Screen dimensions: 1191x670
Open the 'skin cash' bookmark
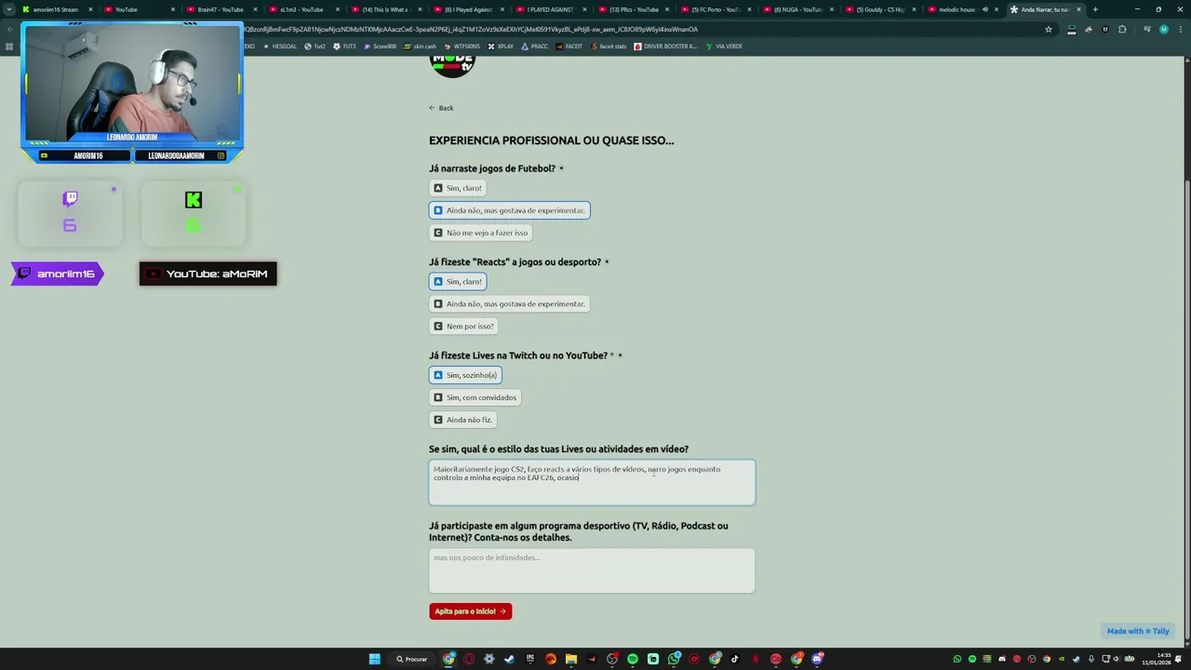point(420,47)
